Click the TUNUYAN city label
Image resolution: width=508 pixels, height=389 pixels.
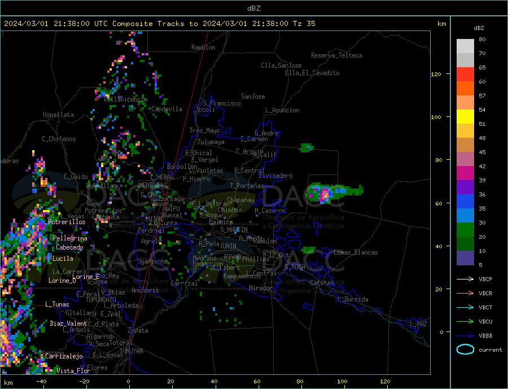click(131, 351)
